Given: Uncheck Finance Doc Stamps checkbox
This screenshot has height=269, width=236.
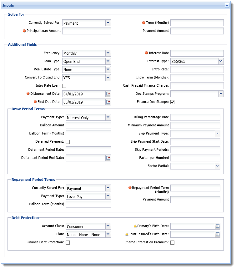Looking at the screenshot, I should pyautogui.click(x=173, y=102).
